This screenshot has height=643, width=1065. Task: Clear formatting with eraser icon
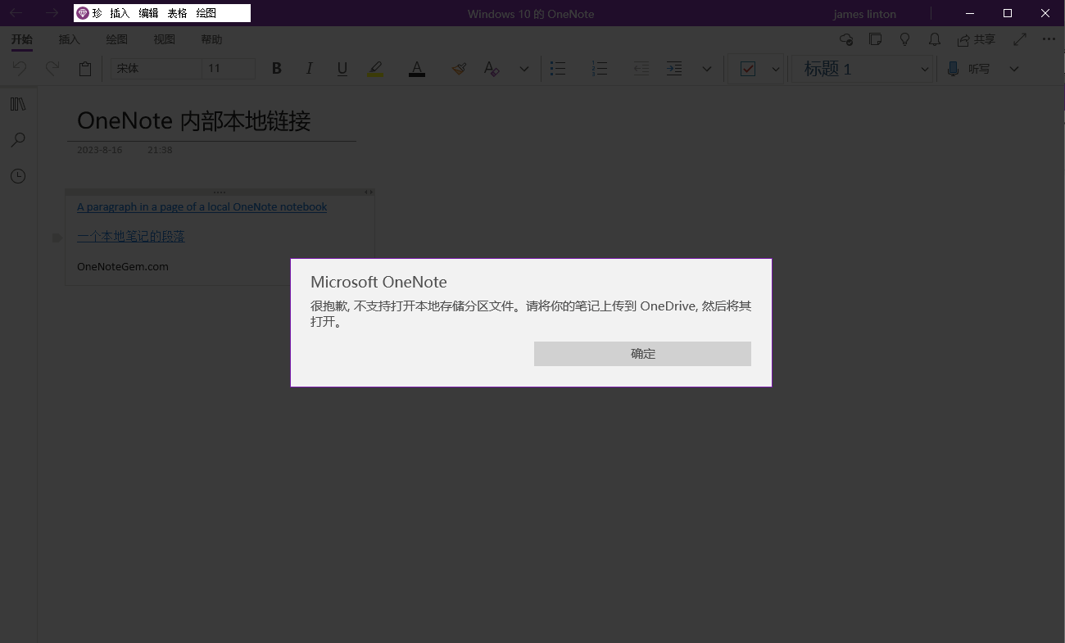[492, 69]
